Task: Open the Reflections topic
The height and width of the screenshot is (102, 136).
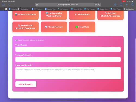Action: pyautogui.click(x=82, y=15)
